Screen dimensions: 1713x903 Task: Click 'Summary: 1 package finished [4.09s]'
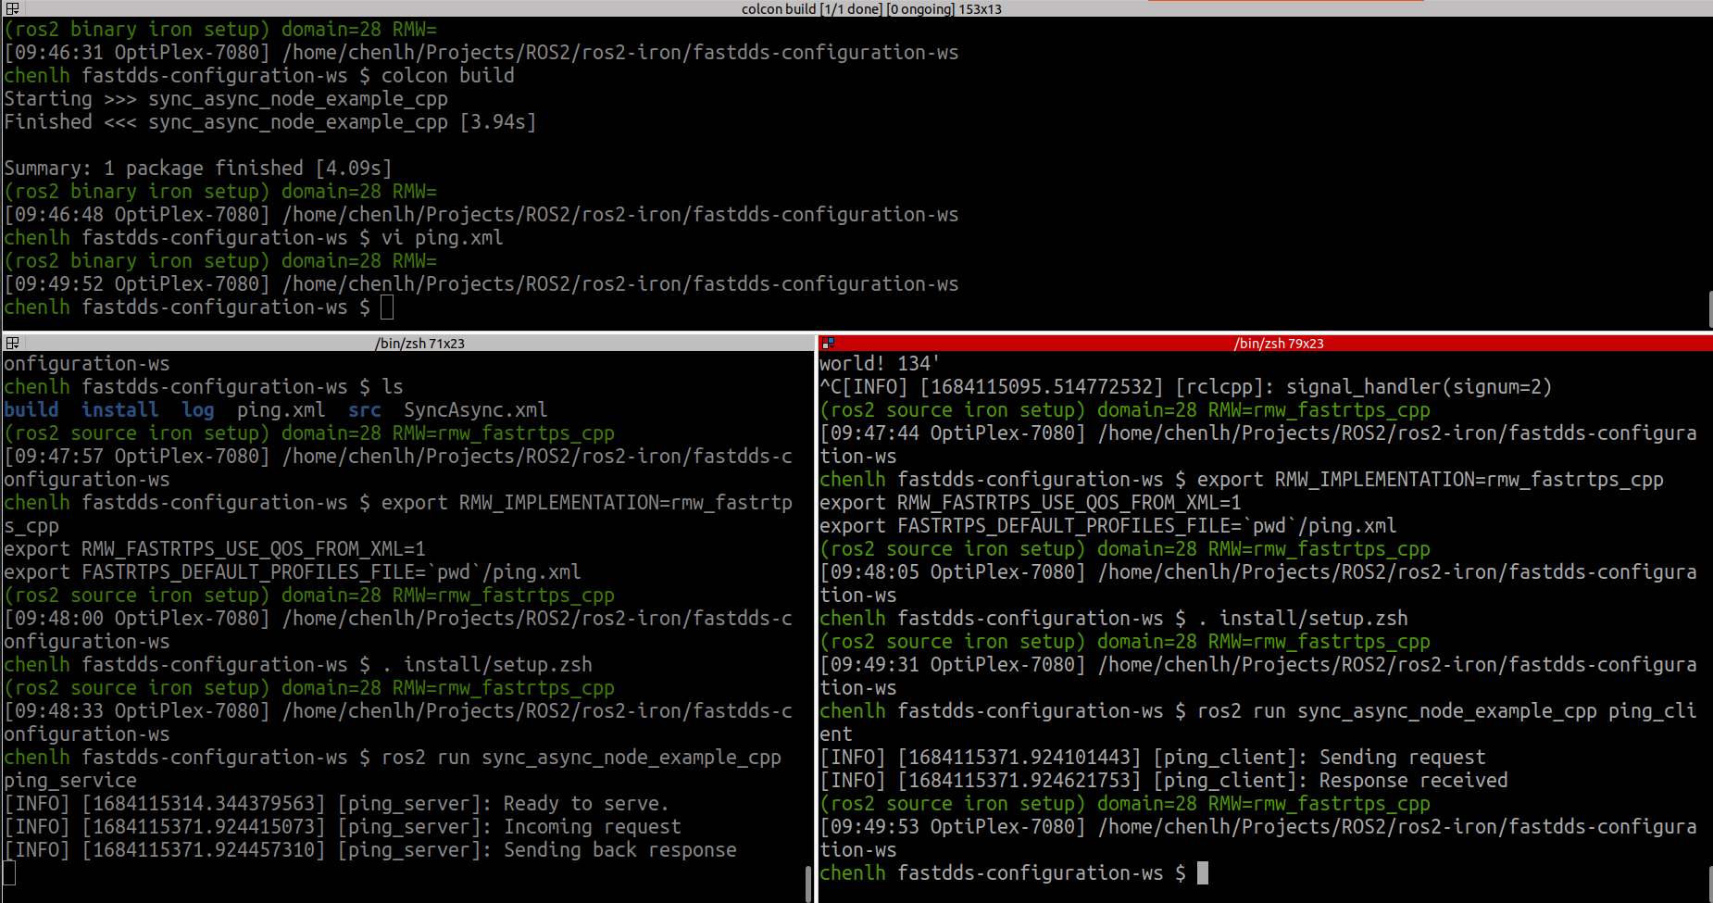[197, 169]
